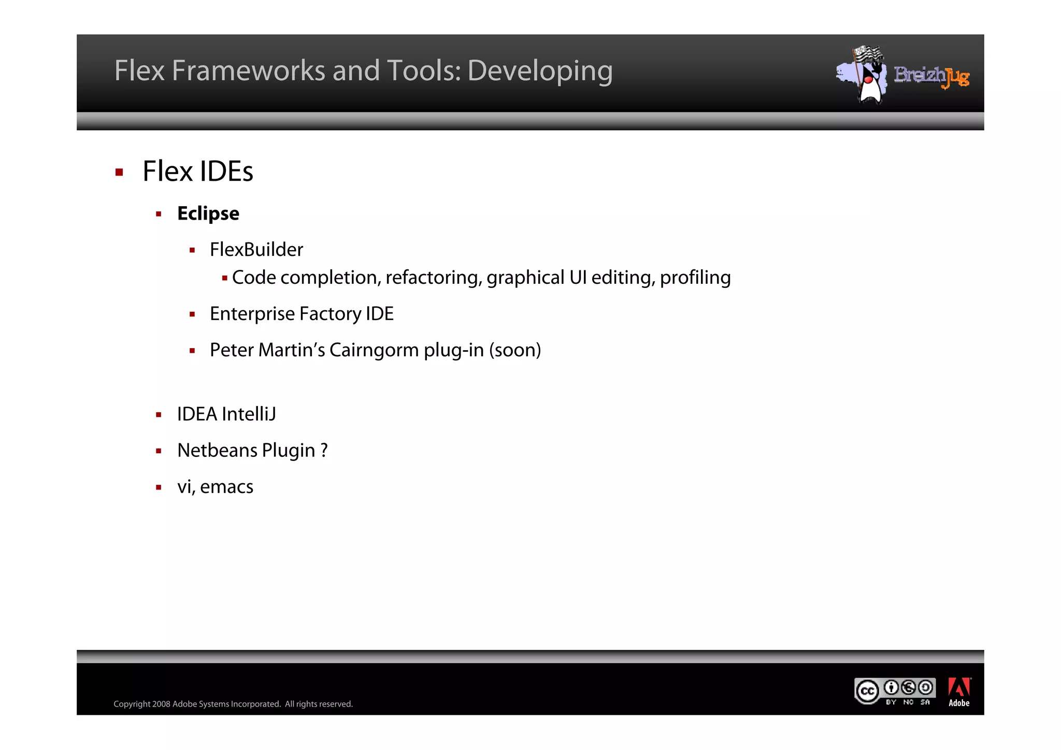Image resolution: width=1061 pixels, height=750 pixels.
Task: Select the 'Netbeans Plugin ?' bullet
Action: (x=252, y=450)
